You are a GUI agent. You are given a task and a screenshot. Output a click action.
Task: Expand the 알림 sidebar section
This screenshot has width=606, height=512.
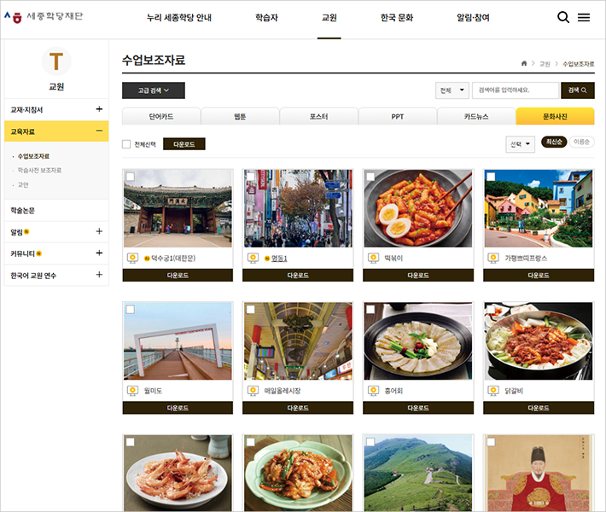coord(99,231)
